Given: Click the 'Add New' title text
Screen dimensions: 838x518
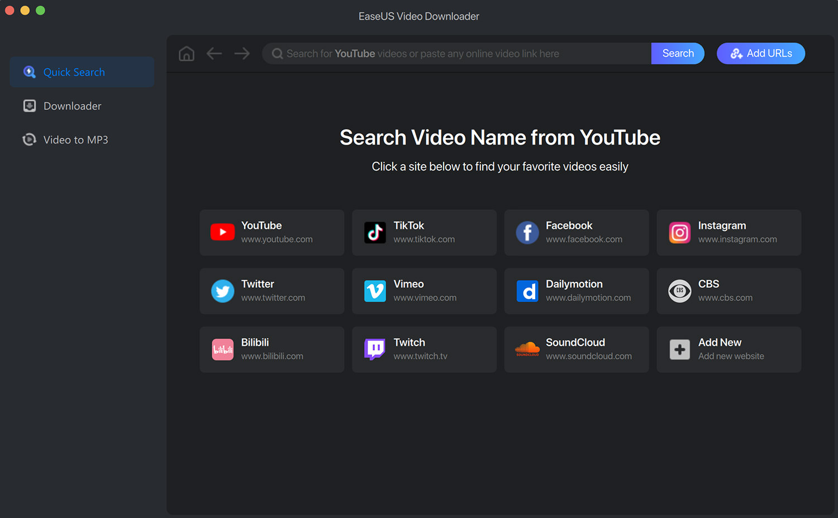Looking at the screenshot, I should (720, 343).
